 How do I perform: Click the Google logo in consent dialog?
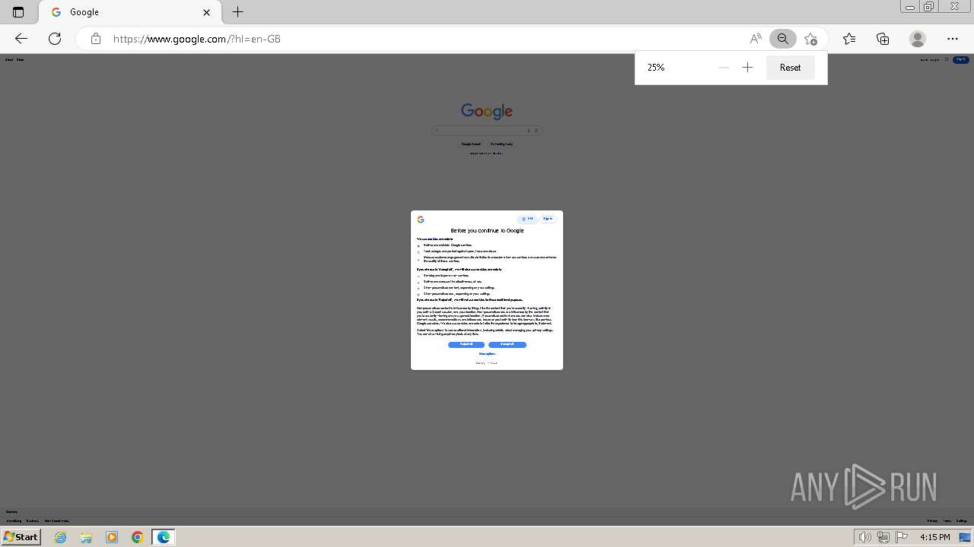tap(421, 220)
